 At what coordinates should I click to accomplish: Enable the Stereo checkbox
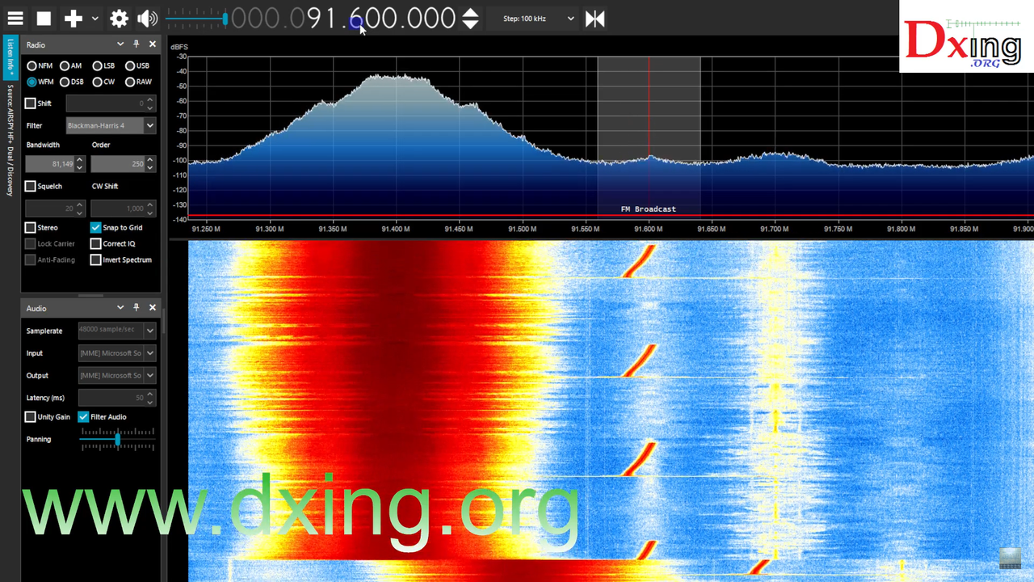(x=31, y=228)
